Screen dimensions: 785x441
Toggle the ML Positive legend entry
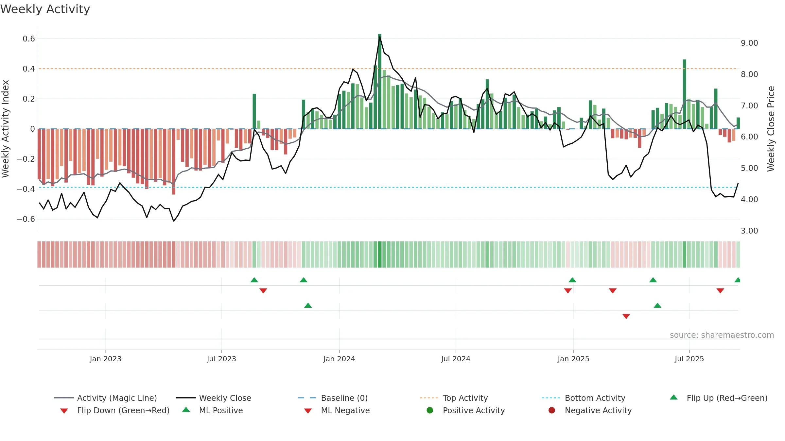(x=213, y=410)
